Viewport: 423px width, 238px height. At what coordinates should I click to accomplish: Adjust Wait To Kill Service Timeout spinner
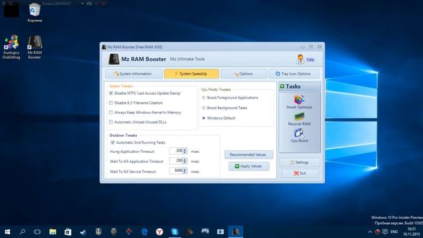point(185,171)
